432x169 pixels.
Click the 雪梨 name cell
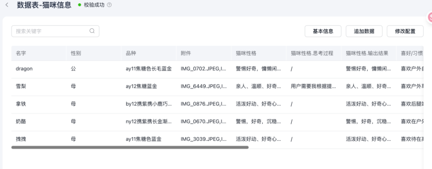[39, 86]
